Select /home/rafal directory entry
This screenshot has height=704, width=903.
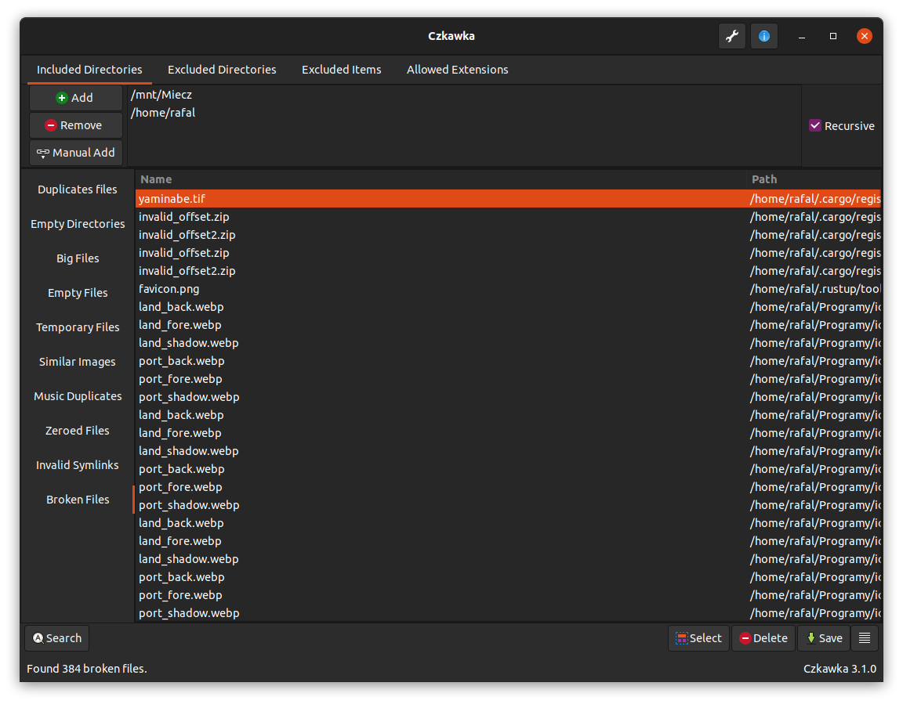(x=464, y=113)
